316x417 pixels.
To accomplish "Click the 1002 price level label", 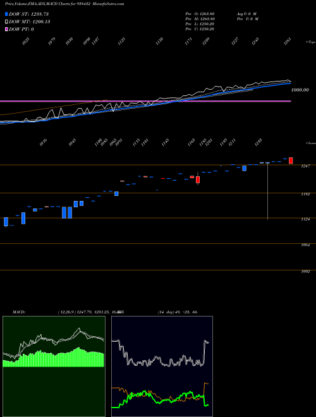I will click(305, 272).
